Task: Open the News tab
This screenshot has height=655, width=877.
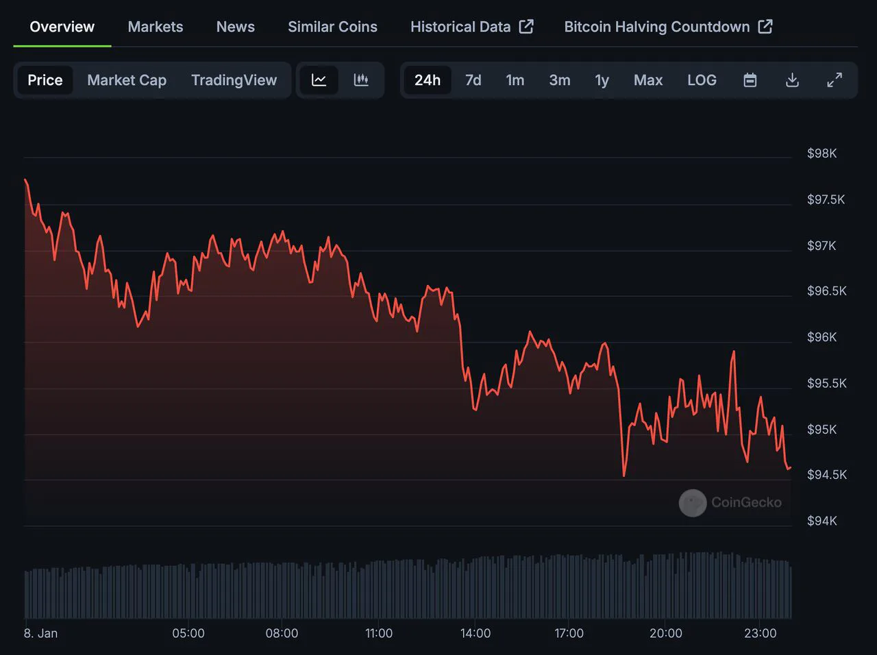Action: 236,27
